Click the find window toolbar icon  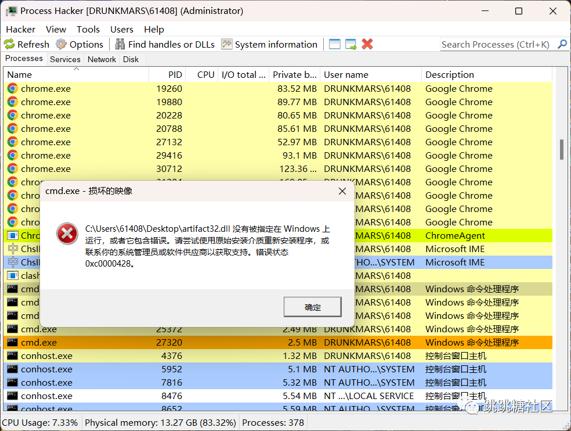(x=335, y=44)
